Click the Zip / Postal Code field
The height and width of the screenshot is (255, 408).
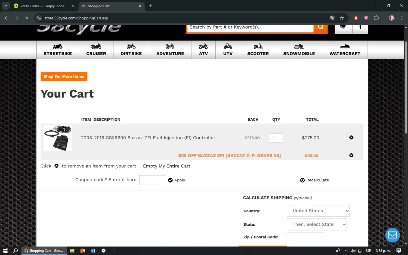coord(305,237)
